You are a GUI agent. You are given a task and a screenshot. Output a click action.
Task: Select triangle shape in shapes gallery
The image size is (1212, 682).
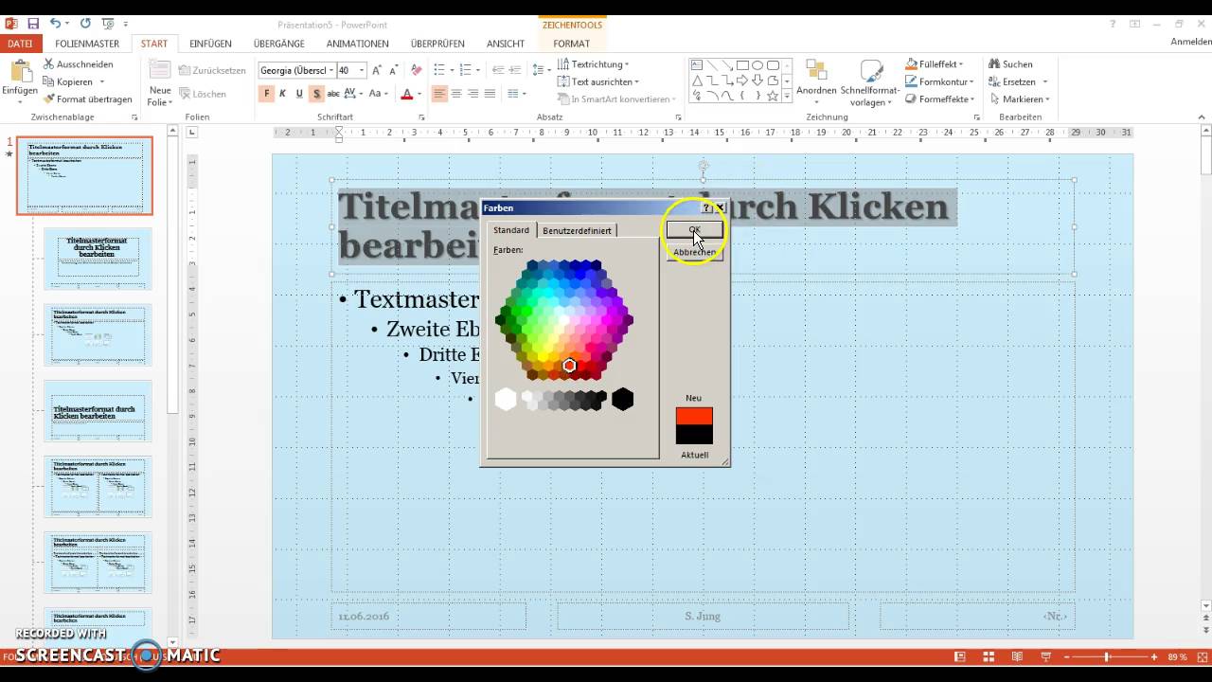click(x=697, y=81)
